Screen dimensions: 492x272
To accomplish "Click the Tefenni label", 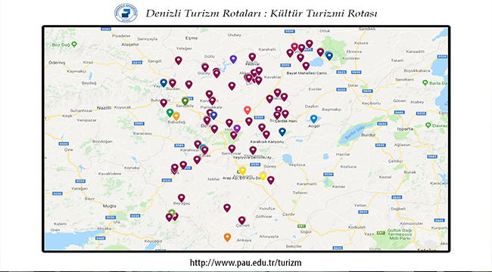I will (x=300, y=193).
